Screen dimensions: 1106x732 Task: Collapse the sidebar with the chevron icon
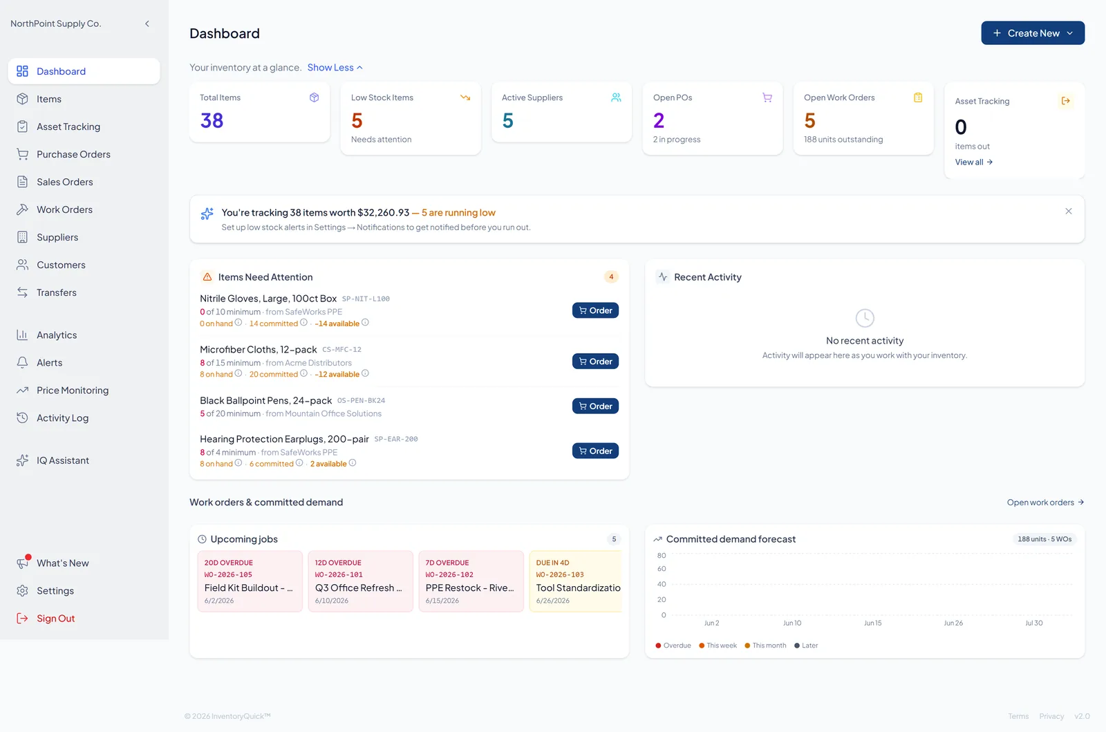[x=147, y=24]
